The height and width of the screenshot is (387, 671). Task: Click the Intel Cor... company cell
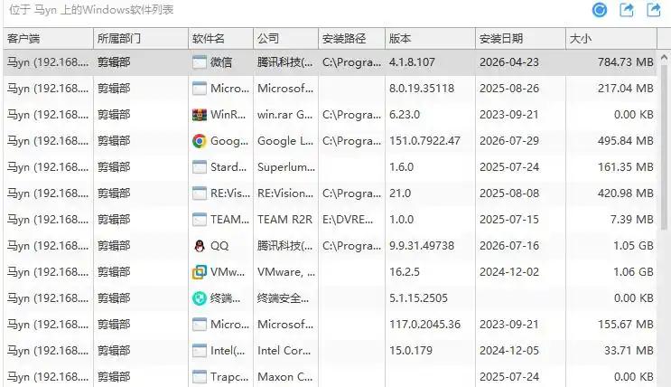(x=284, y=351)
